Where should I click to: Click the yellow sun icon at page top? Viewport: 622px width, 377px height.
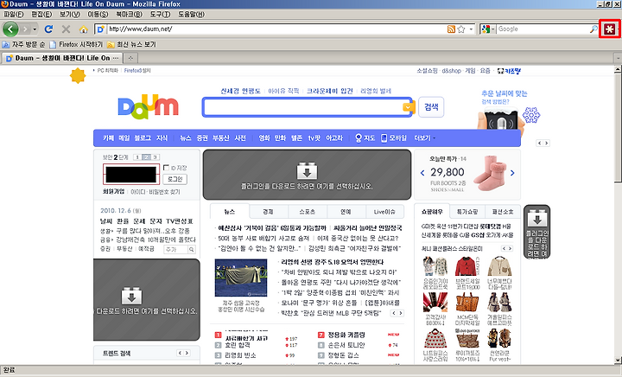78,75
